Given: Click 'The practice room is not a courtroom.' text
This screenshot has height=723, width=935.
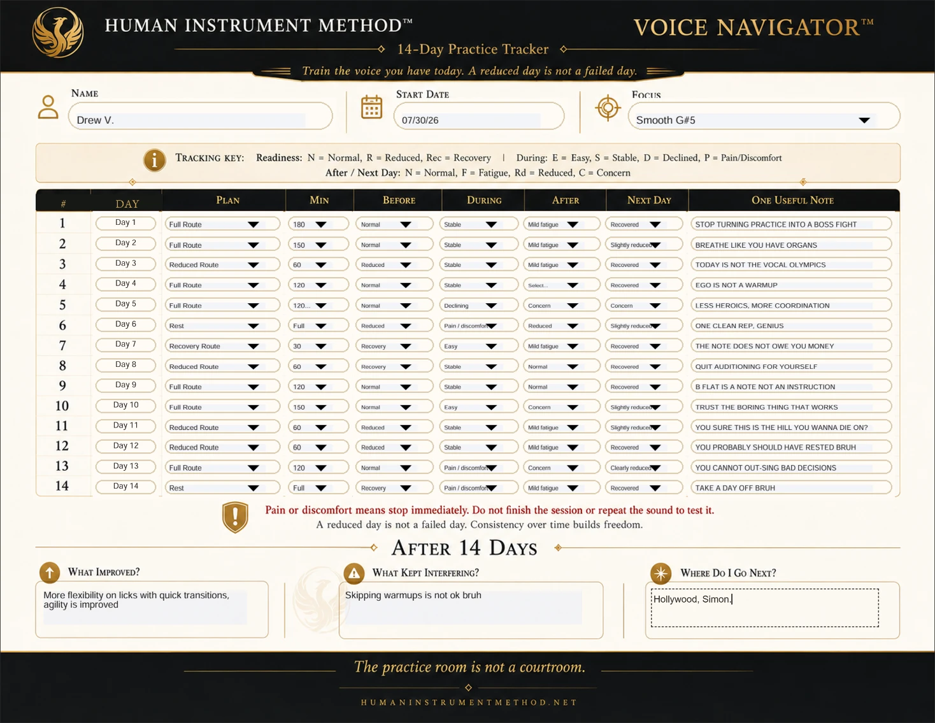Looking at the screenshot, I should tap(469, 667).
